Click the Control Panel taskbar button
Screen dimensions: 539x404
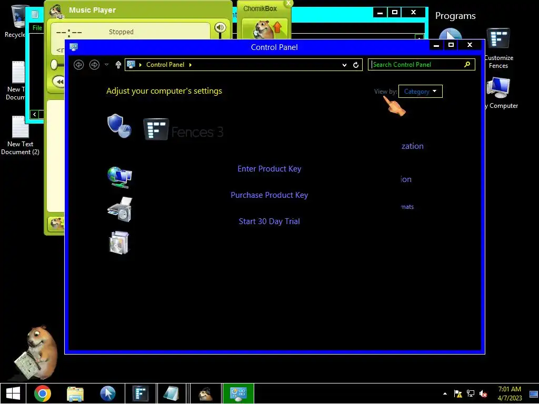coord(238,393)
